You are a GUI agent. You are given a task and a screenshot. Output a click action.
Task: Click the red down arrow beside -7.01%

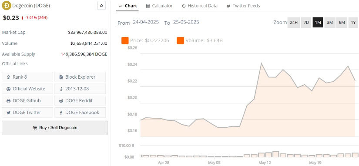[23, 18]
